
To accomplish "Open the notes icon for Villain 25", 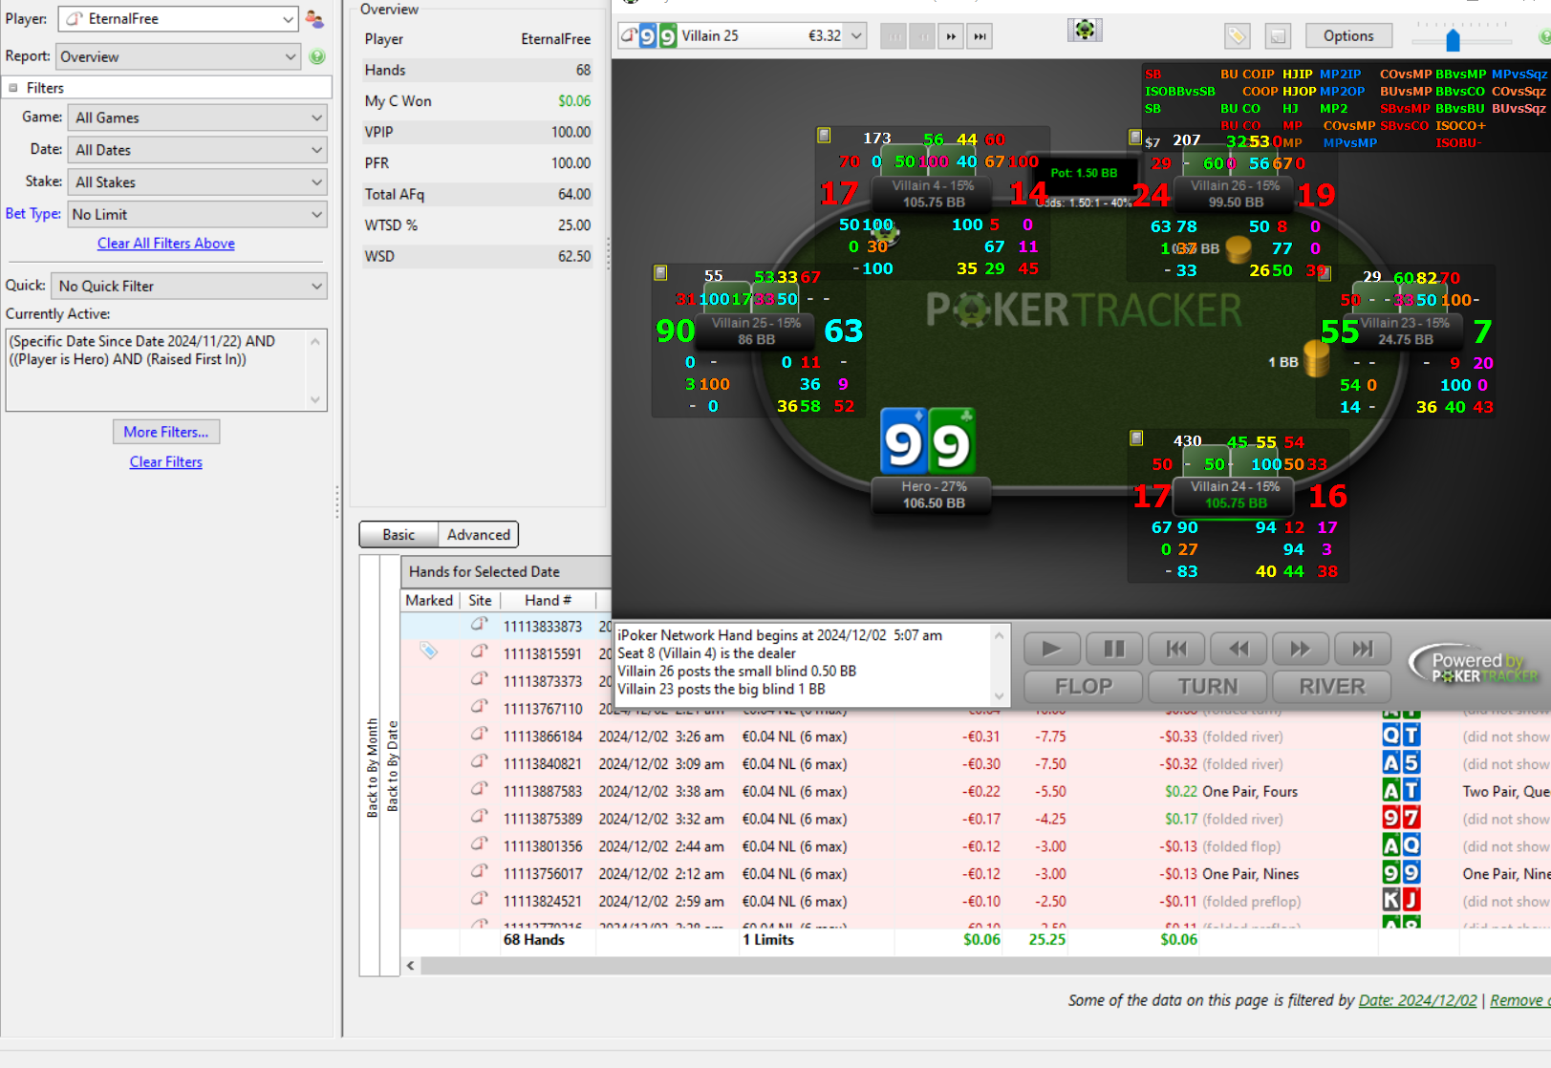I will 660,273.
